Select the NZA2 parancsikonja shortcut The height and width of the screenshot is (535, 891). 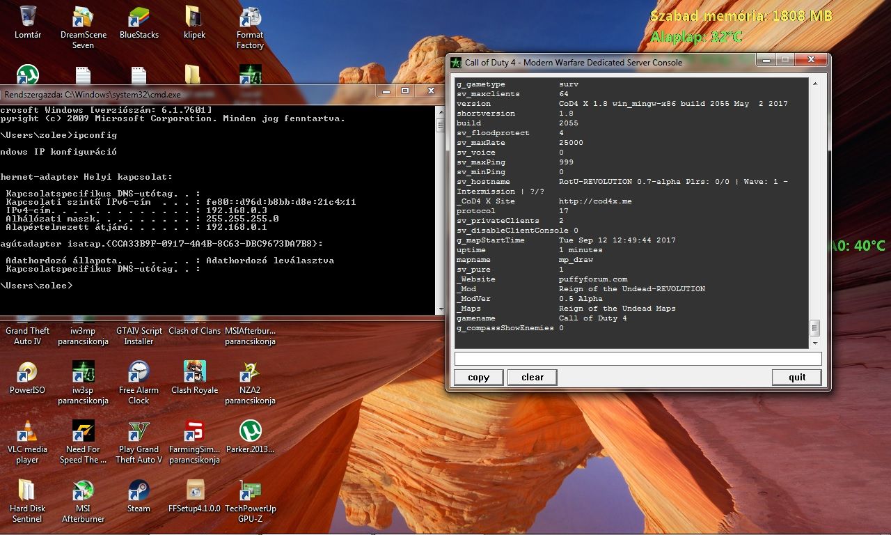pos(250,382)
